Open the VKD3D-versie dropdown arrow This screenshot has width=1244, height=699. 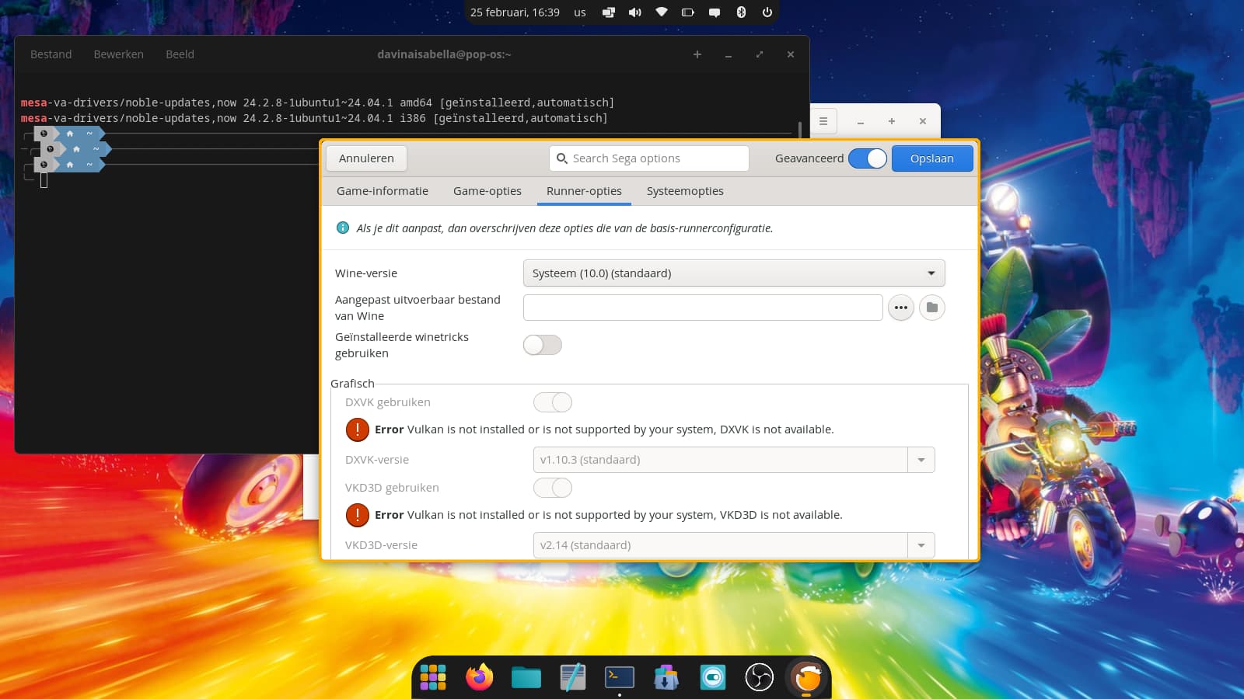(x=921, y=545)
